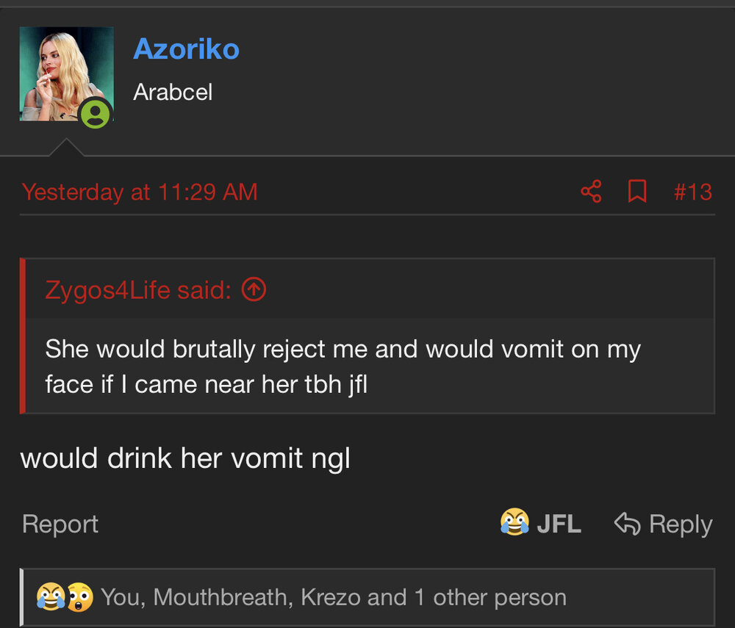This screenshot has width=735, height=628.
Task: Click the Zygos4Life said quote header
Action: click(138, 290)
